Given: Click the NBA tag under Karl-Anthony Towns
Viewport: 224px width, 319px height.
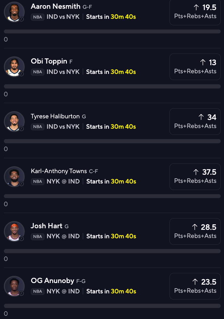Looking at the screenshot, I should [x=38, y=182].
